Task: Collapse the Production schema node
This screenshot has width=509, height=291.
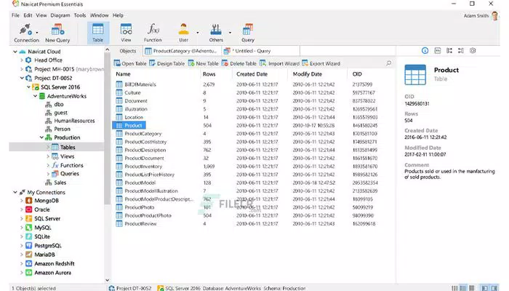Action: 41,137
